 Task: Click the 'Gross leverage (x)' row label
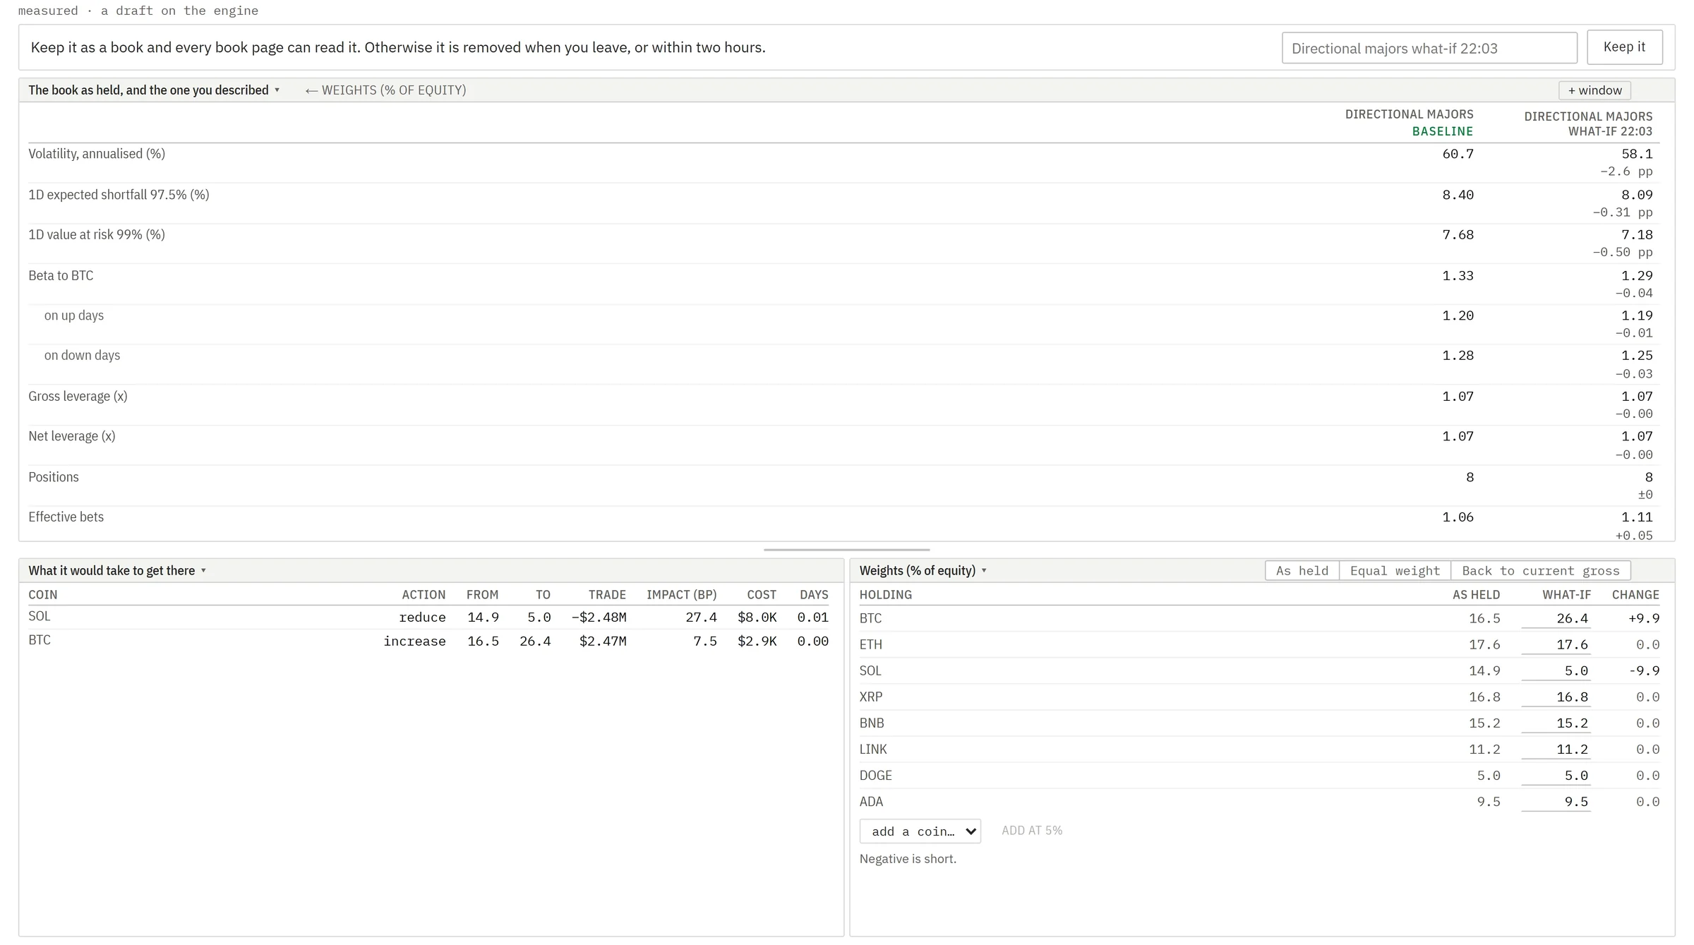78,396
